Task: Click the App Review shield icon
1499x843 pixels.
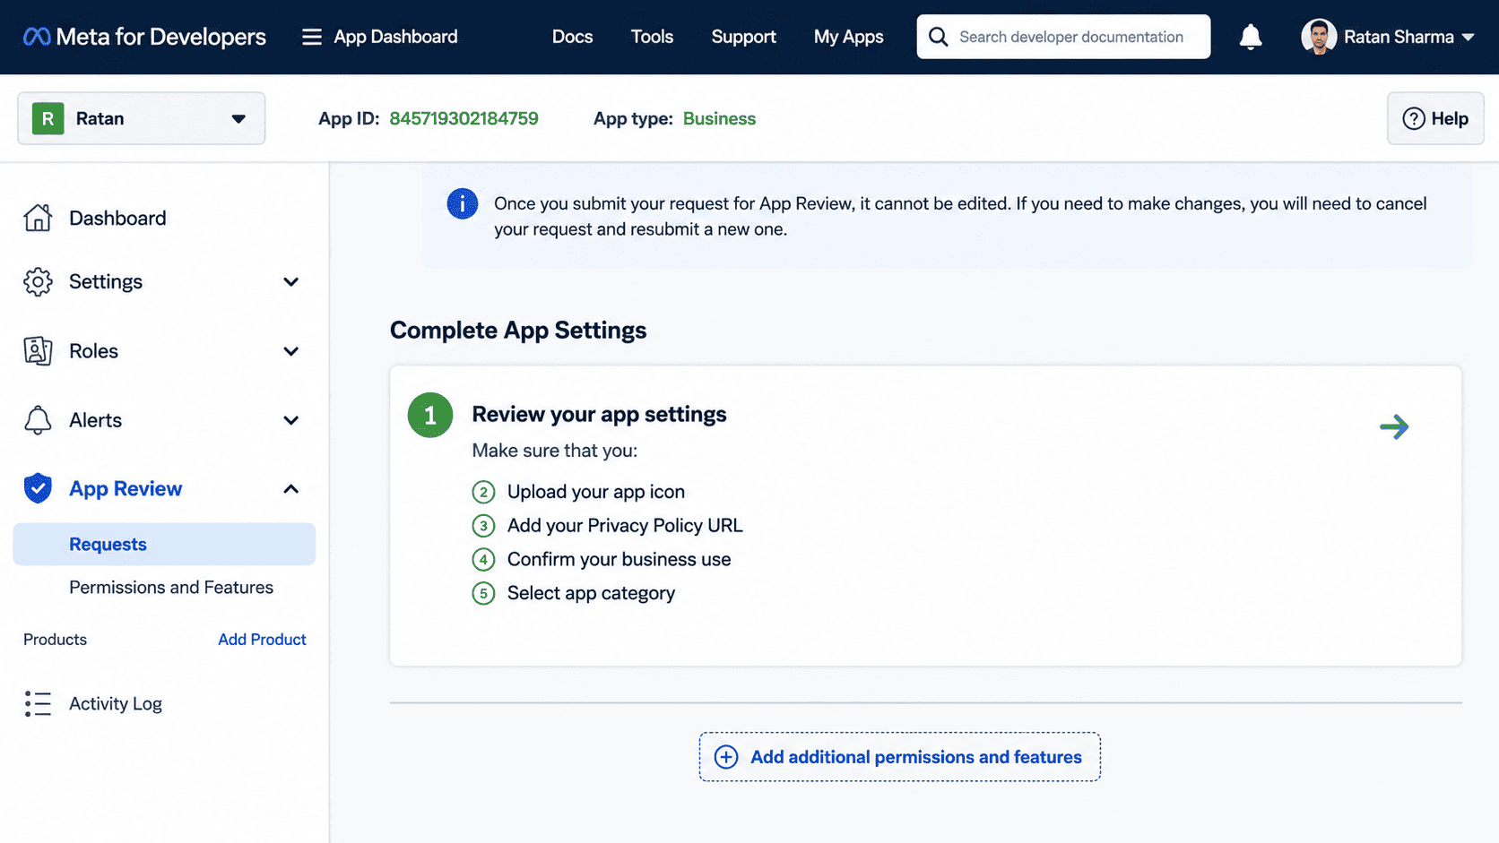Action: [38, 488]
